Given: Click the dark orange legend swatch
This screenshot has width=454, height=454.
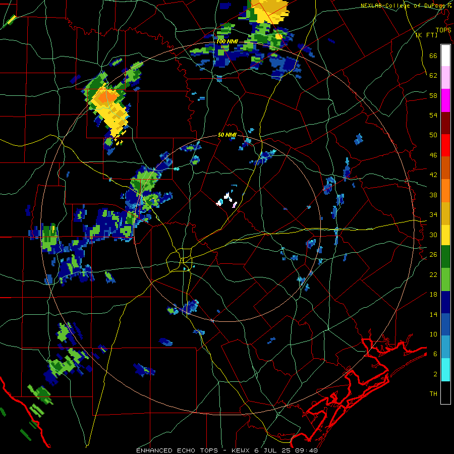Looking at the screenshot, I should click(x=445, y=168).
